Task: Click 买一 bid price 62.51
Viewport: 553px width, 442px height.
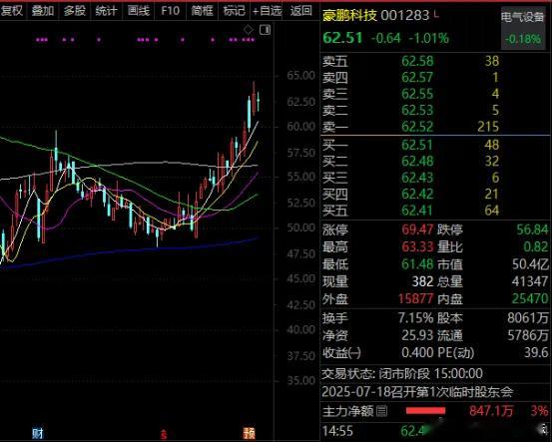Action: point(417,145)
